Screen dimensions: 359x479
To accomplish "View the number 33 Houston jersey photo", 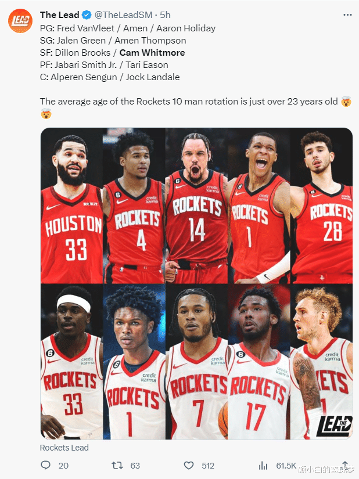I will pos(72,206).
